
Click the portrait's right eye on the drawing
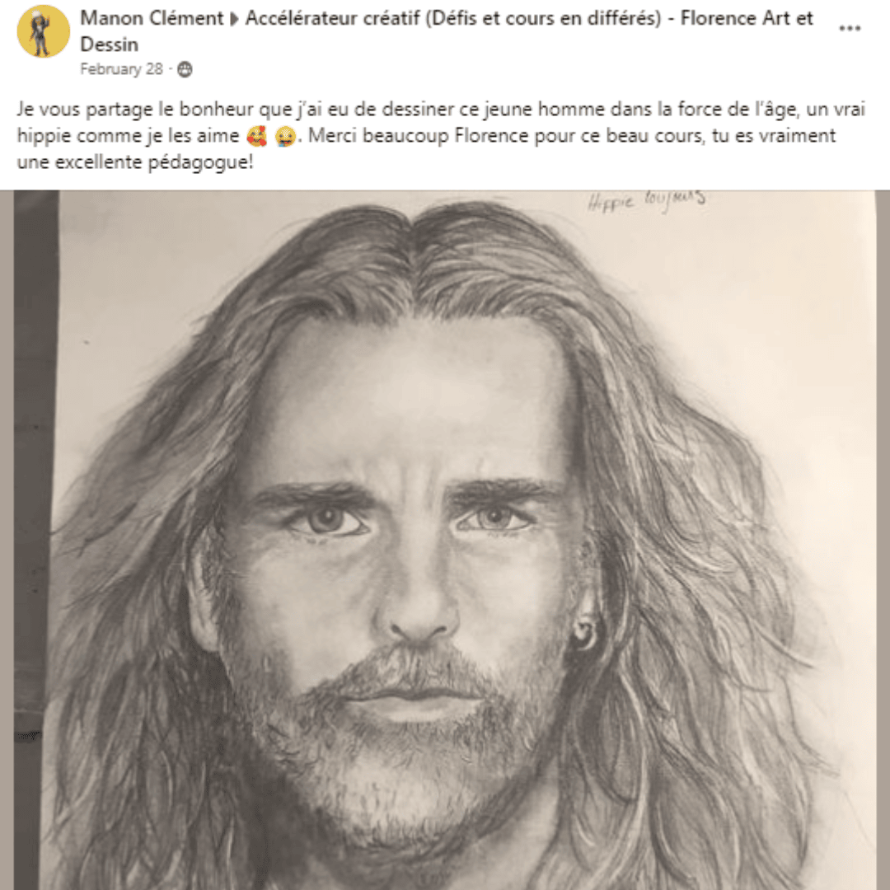coord(495,517)
